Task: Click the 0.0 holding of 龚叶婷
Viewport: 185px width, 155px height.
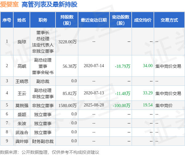Action: coord(74,141)
